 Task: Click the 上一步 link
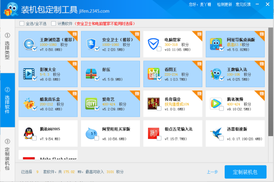[212, 172]
